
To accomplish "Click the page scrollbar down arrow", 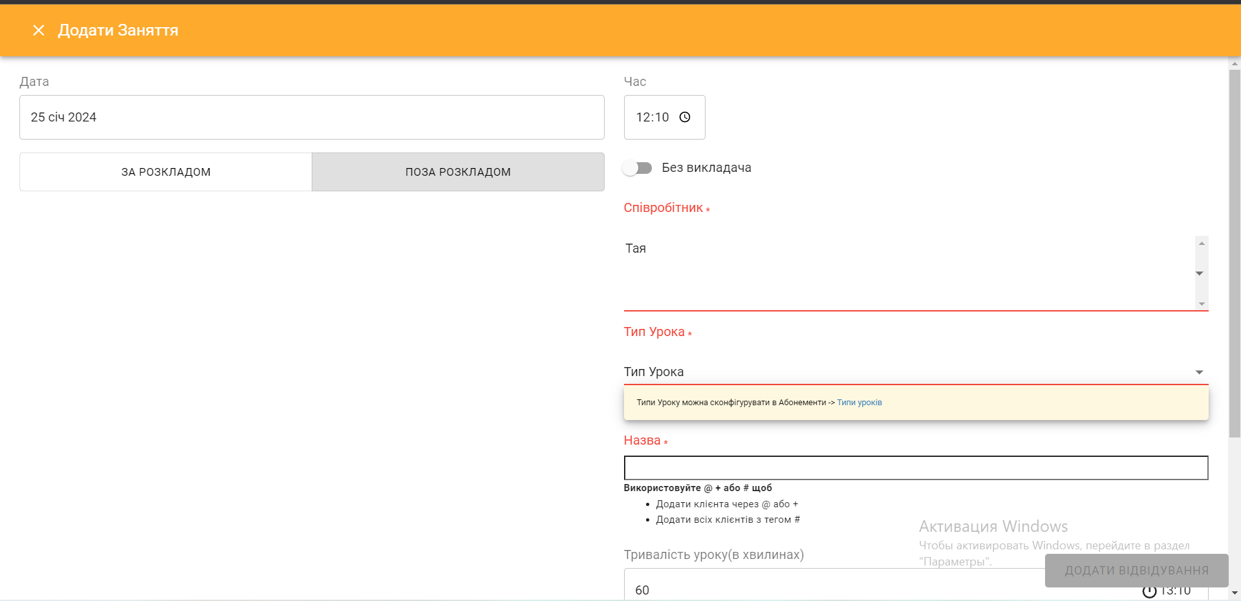I will (x=1235, y=593).
